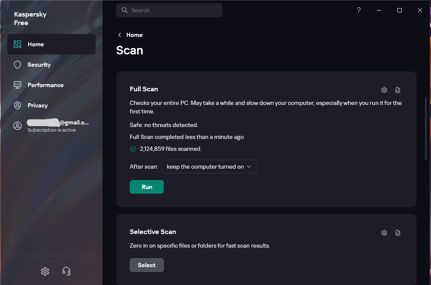This screenshot has height=285, width=431.
Task: Click the account profile icon
Action: click(x=17, y=126)
